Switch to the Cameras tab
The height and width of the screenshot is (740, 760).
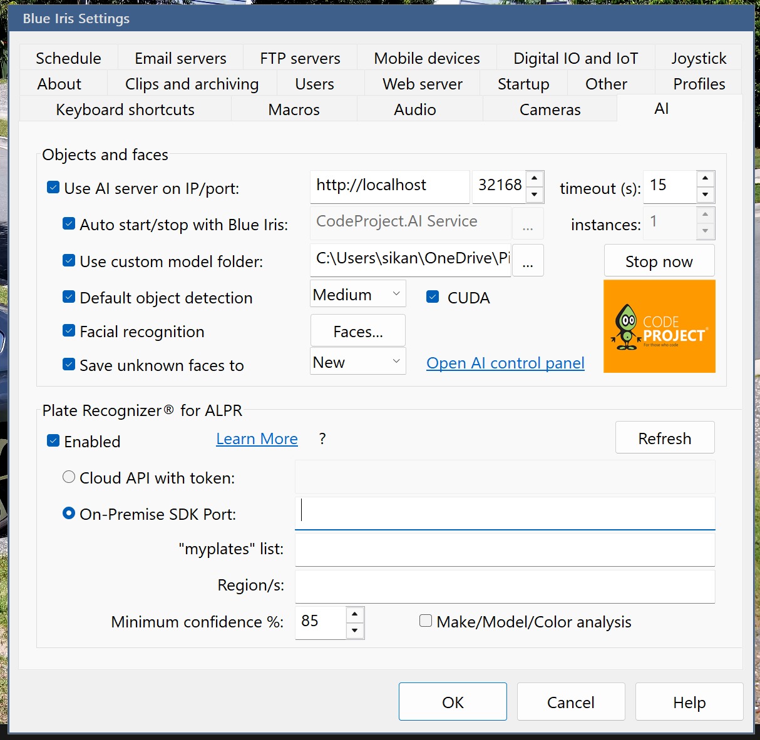(550, 109)
